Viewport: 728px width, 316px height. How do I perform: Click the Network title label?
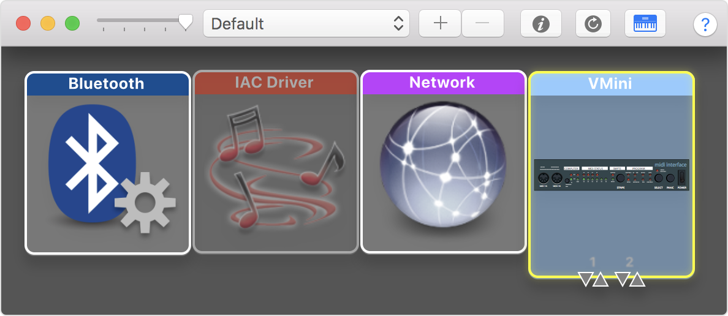click(442, 83)
